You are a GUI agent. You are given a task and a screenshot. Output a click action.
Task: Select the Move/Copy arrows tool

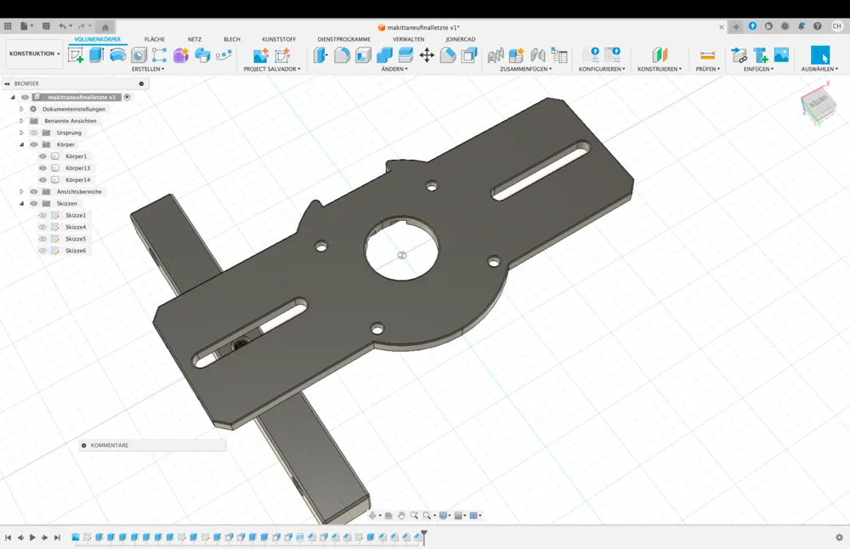pyautogui.click(x=428, y=54)
